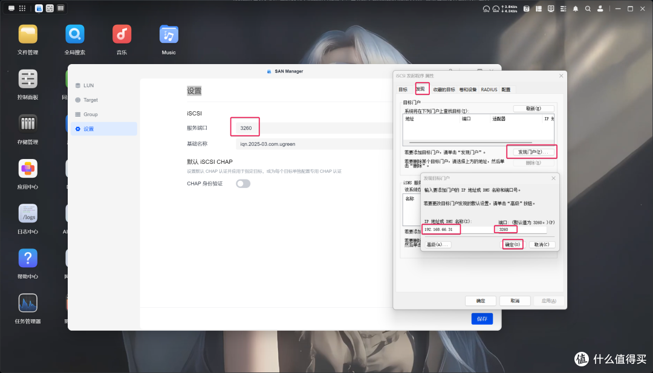The height and width of the screenshot is (373, 653).
Task: Click 高级 advanced button in portal dialog
Action: [437, 245]
